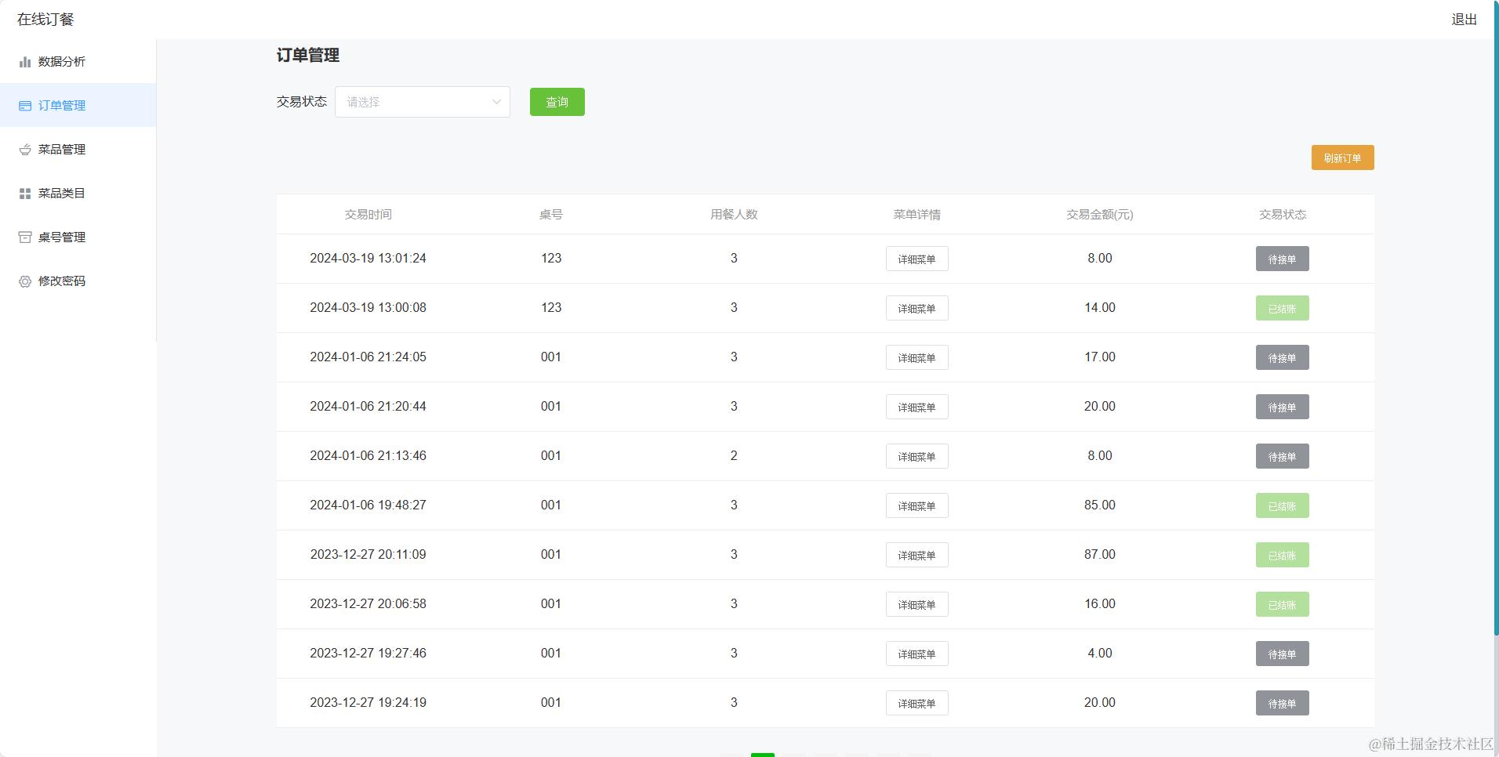
Task: Click the 数据分析 bar chart icon
Action: click(25, 62)
